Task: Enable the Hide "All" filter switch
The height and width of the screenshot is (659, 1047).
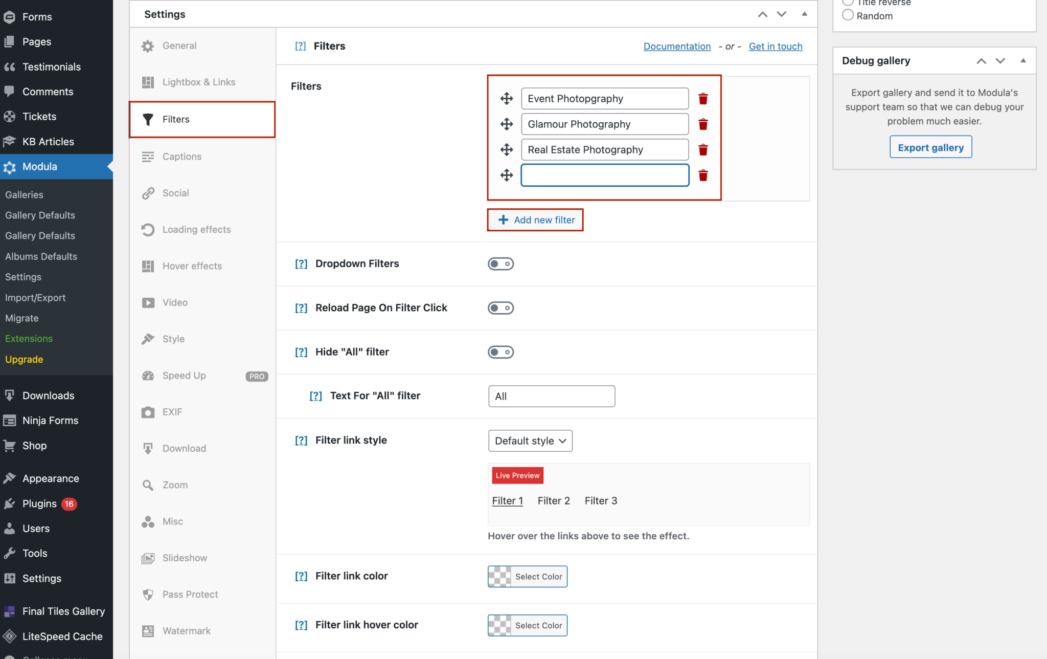Action: pos(500,352)
